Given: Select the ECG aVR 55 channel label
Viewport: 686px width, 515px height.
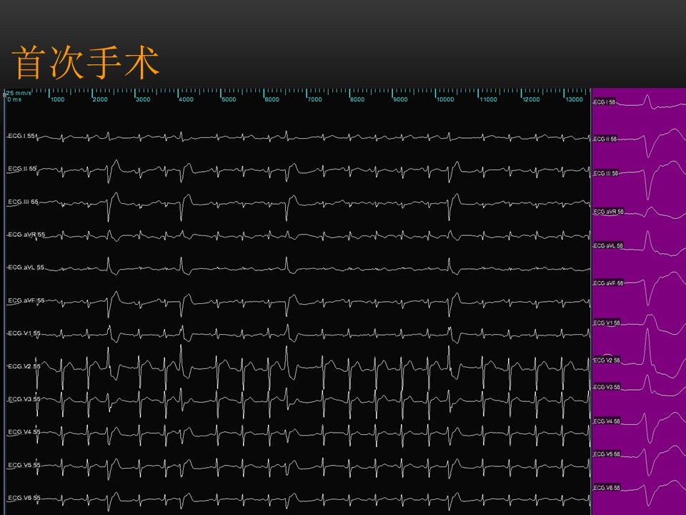Looking at the screenshot, I should pyautogui.click(x=26, y=235).
